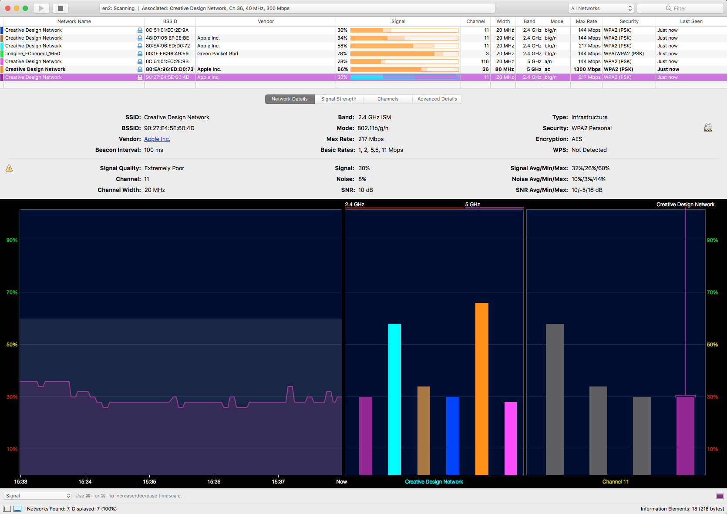Select the bold Creative Design Network row name

pyautogui.click(x=35, y=70)
